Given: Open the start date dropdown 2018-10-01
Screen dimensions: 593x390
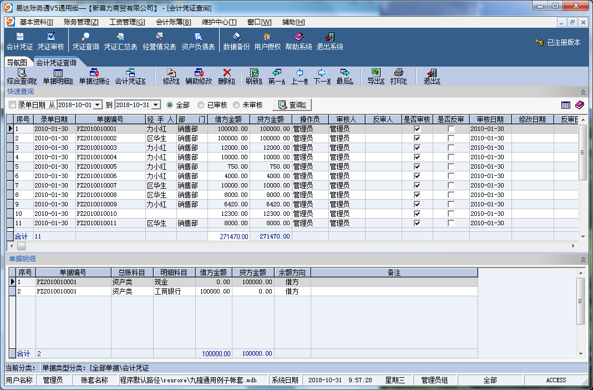Looking at the screenshot, I should [98, 105].
